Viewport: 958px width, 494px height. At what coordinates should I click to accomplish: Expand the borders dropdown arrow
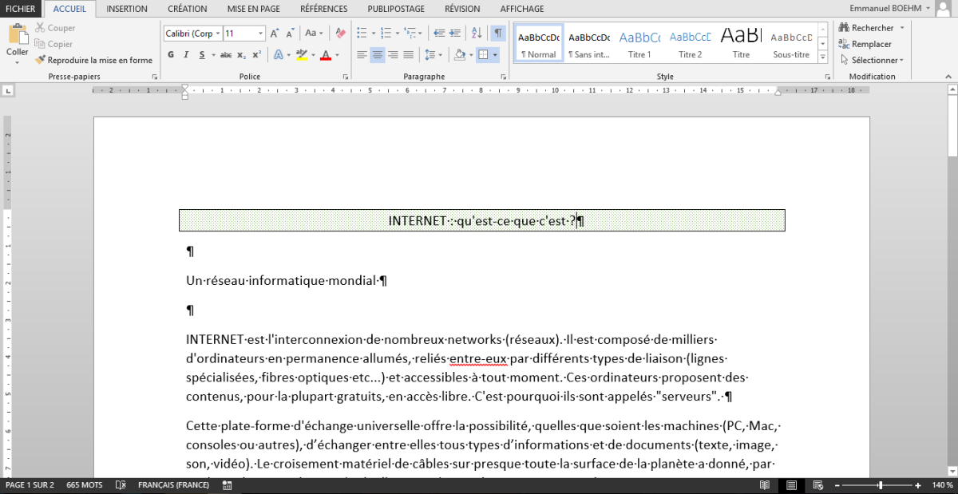coord(495,55)
